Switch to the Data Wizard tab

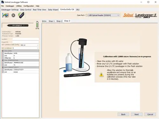click(x=53, y=10)
